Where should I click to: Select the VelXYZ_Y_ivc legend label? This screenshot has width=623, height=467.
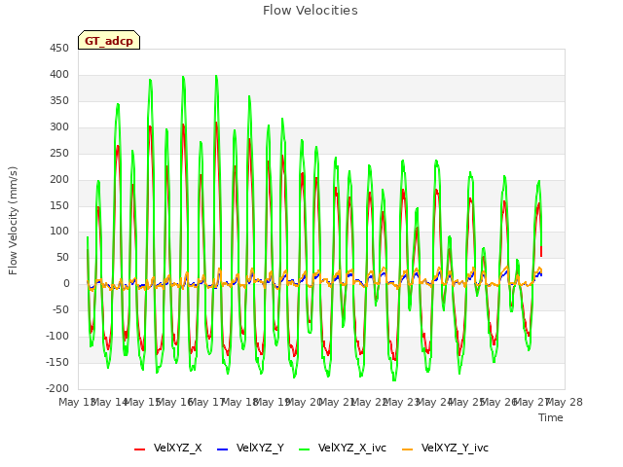point(455,448)
